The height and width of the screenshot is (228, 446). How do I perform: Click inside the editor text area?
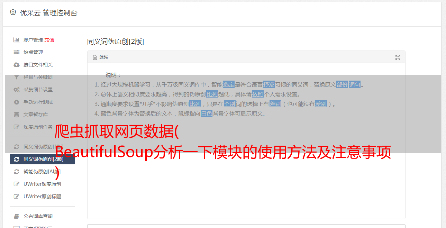click(246, 140)
